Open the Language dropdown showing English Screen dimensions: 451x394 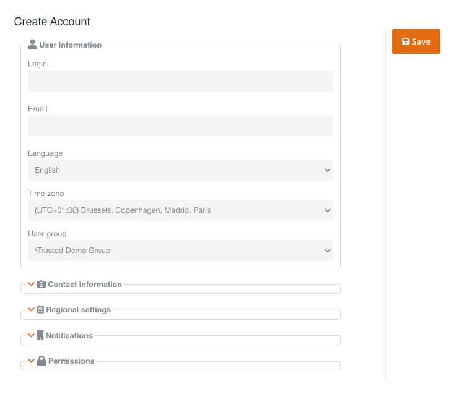[180, 170]
